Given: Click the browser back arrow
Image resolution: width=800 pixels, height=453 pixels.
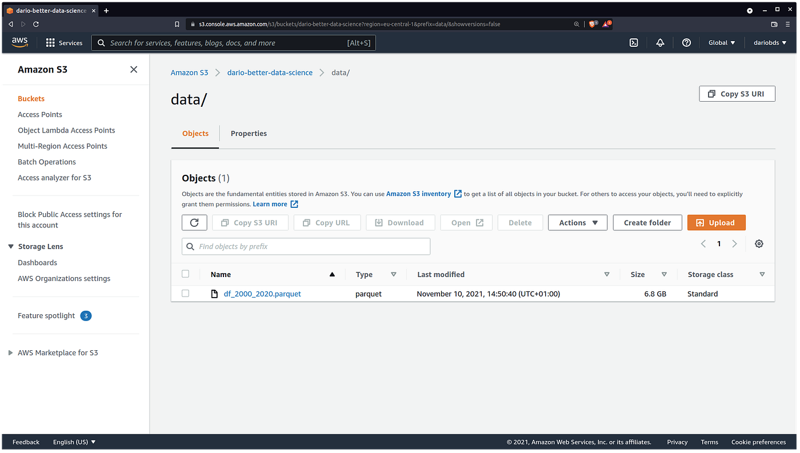Looking at the screenshot, I should pyautogui.click(x=10, y=24).
